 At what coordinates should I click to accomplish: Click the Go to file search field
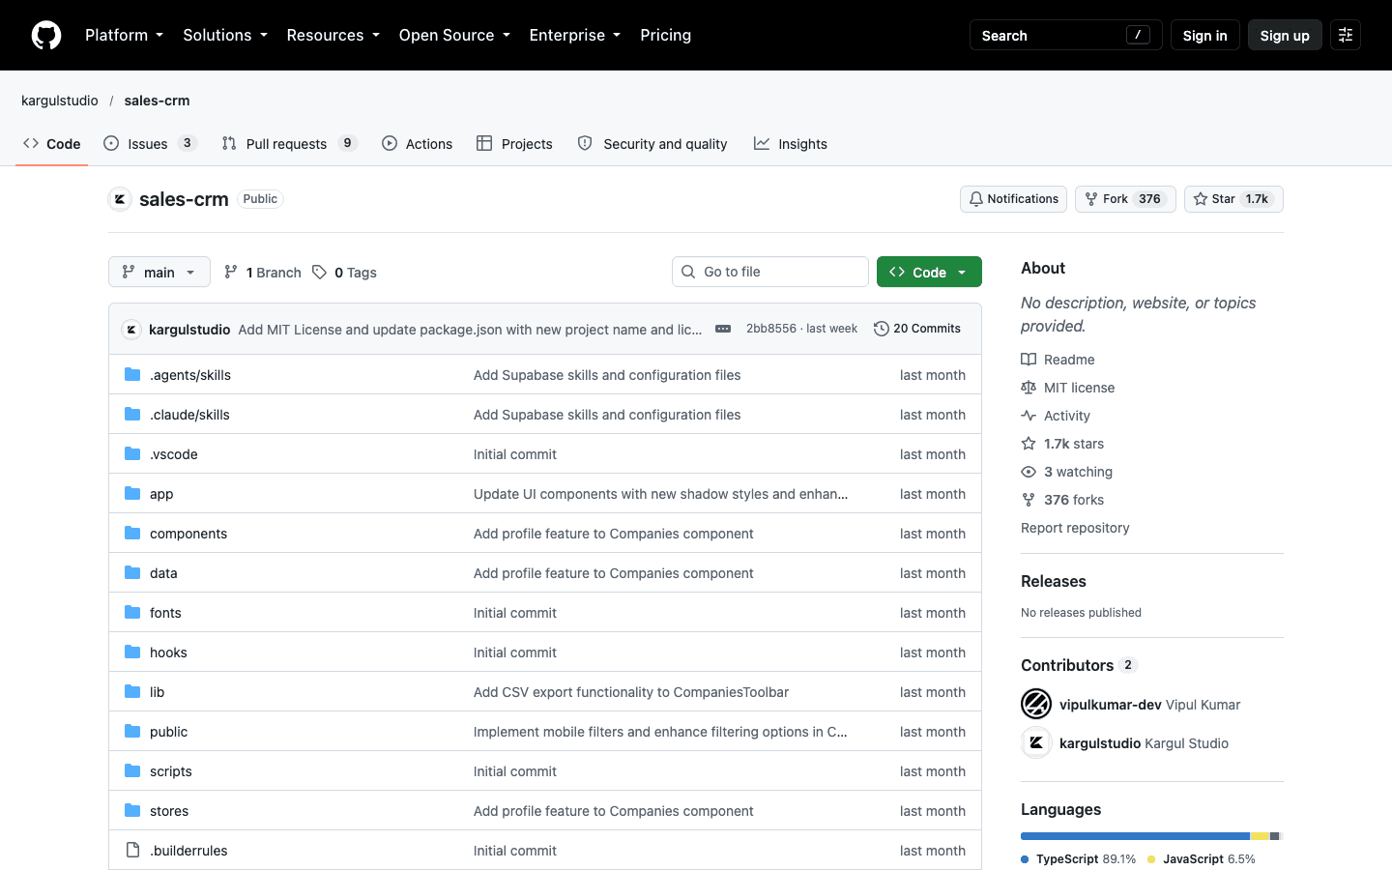tap(770, 272)
